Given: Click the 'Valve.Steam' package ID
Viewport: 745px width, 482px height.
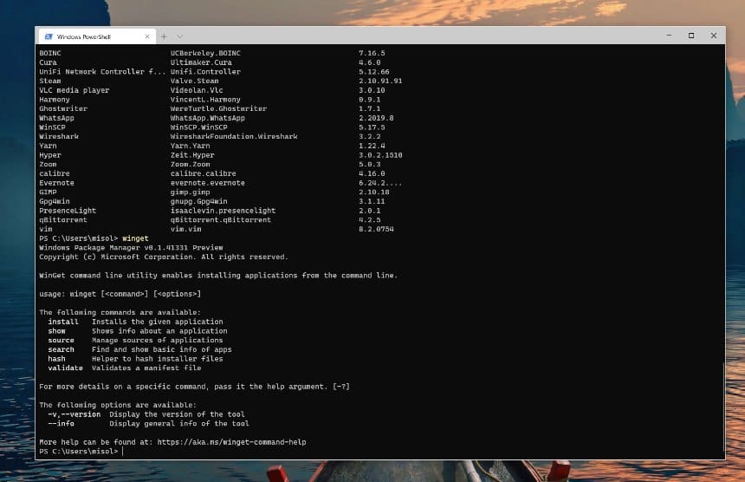Looking at the screenshot, I should coord(194,81).
